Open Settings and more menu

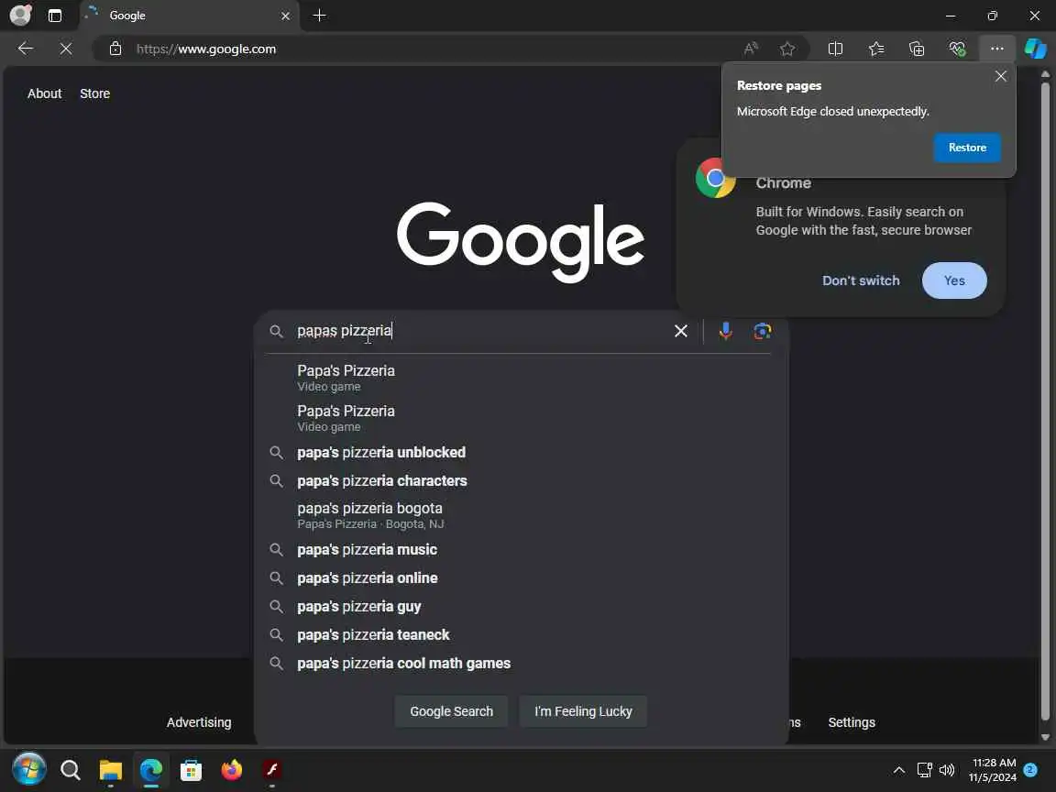tap(996, 49)
